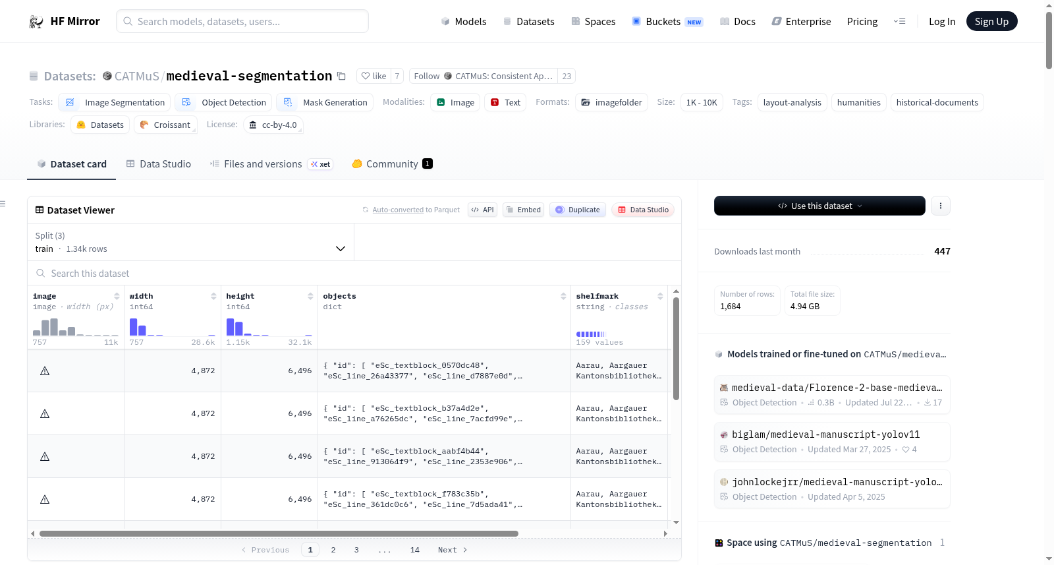Screen dimensions: 1054x565
Task: Go to Models in navigation
Action: click(x=464, y=22)
